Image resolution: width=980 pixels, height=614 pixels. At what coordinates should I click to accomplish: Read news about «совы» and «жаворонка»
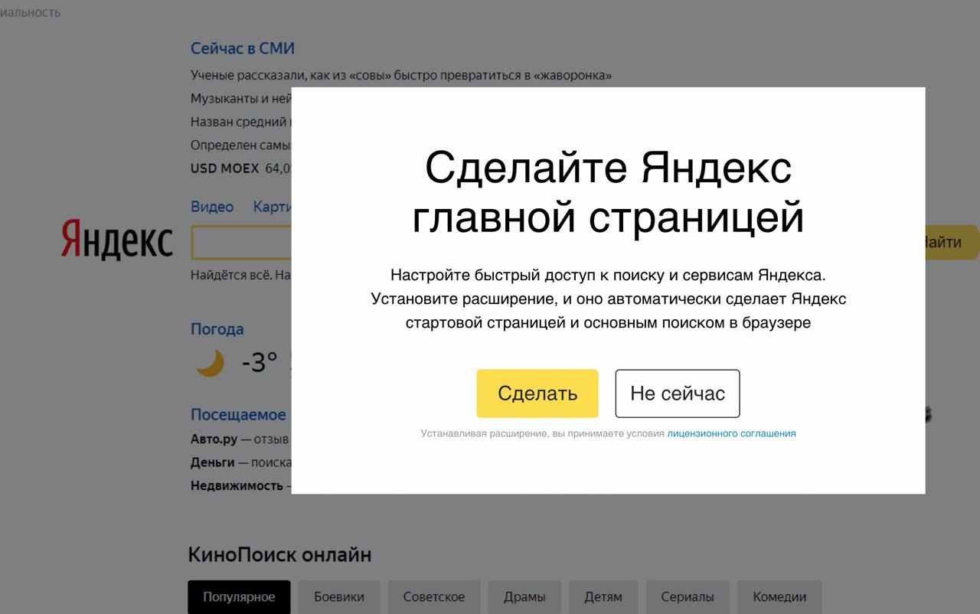pyautogui.click(x=401, y=76)
